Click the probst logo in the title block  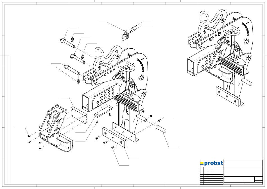point(212,163)
